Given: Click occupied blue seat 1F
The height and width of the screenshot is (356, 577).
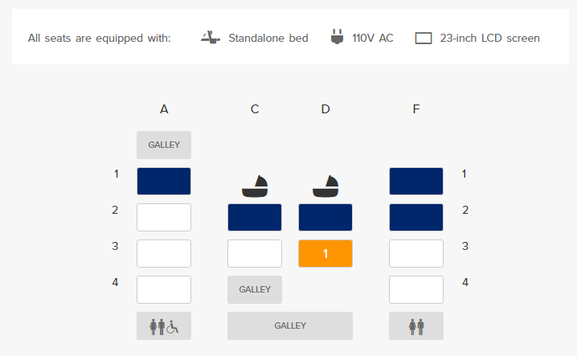Looking at the screenshot, I should (416, 181).
